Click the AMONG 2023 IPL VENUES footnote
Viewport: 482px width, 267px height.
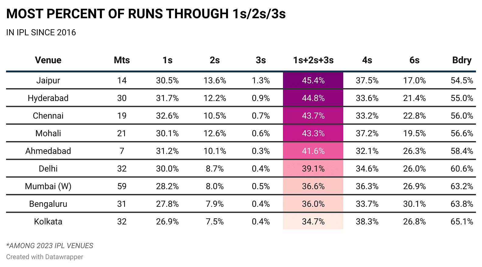[x=50, y=246]
